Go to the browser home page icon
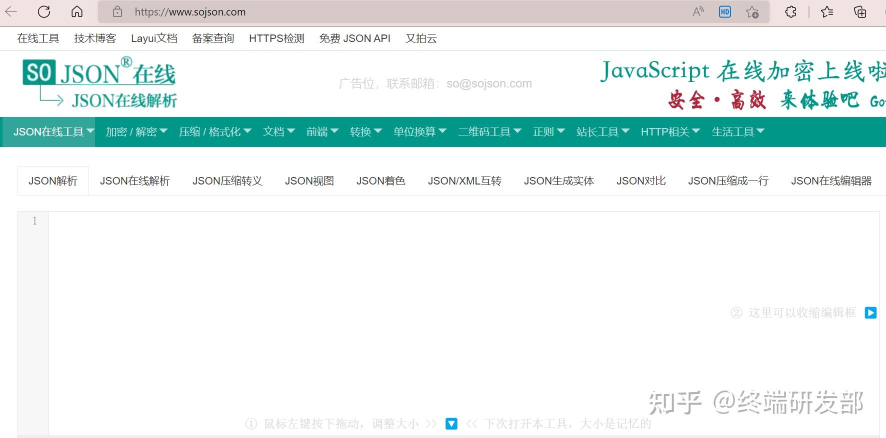886x438 pixels. coord(77,12)
